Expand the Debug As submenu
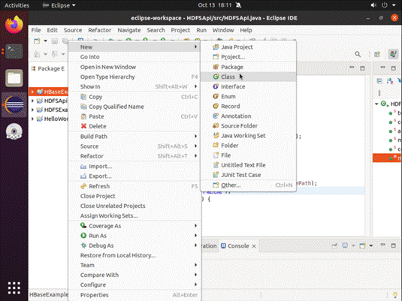Image resolution: width=402 pixels, height=301 pixels. click(x=135, y=245)
